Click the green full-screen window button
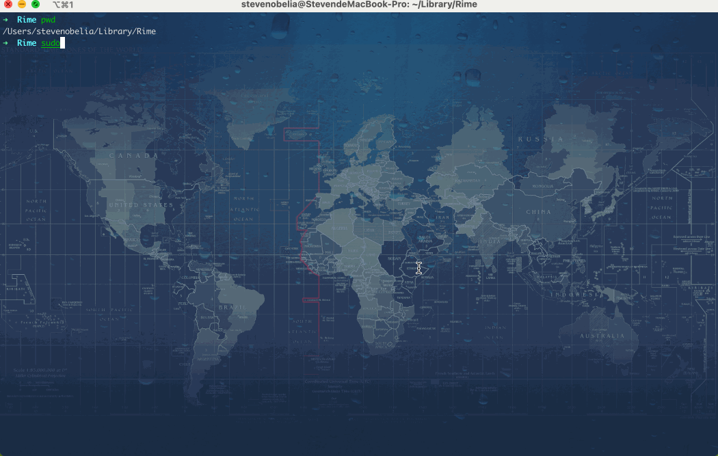 pos(36,4)
